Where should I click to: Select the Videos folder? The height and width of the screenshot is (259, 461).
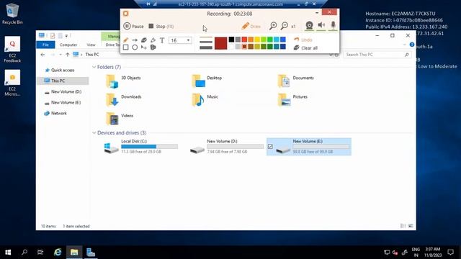pos(120,119)
